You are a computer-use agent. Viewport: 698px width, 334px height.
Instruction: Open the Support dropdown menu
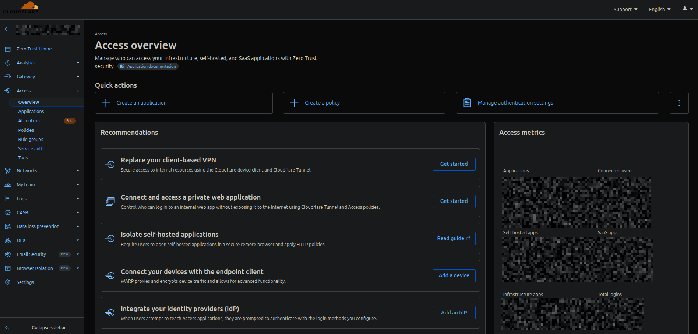tap(625, 9)
